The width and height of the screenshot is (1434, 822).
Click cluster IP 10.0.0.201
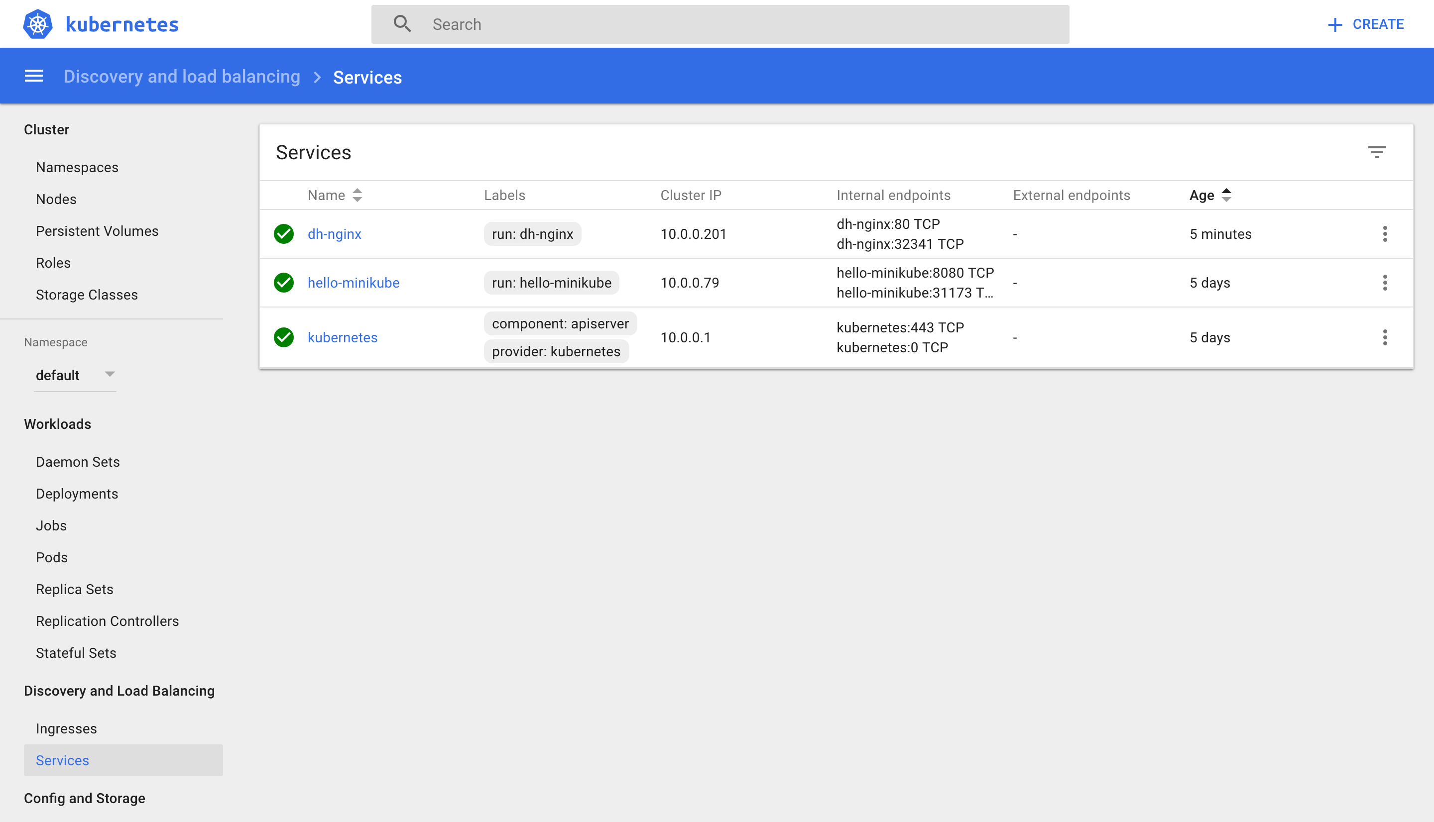coord(694,234)
